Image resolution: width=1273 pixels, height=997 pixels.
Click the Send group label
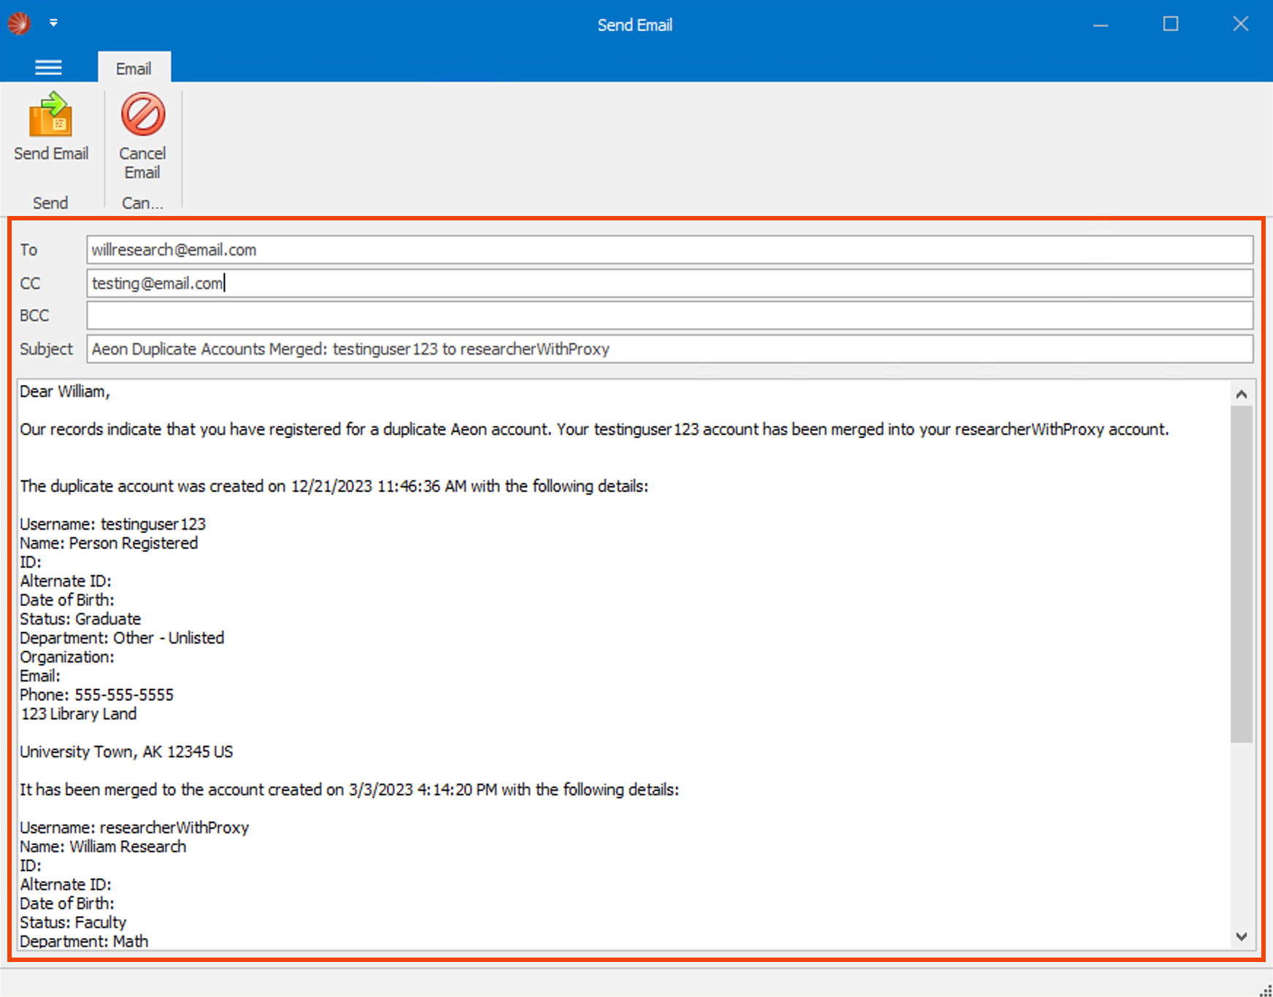coord(50,202)
